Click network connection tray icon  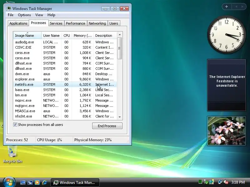pos(220,182)
